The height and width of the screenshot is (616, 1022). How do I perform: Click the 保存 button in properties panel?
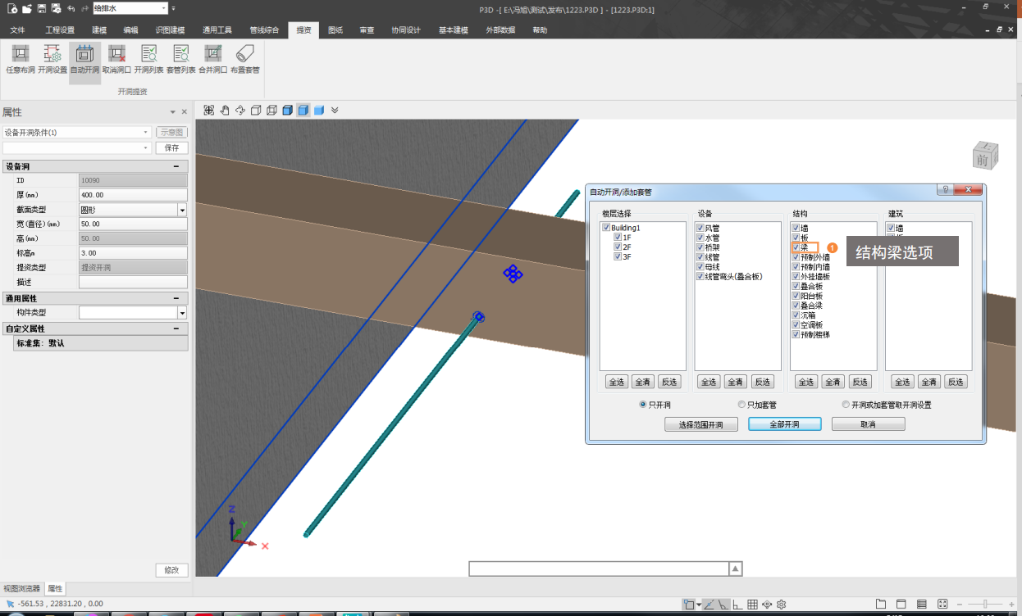(171, 148)
